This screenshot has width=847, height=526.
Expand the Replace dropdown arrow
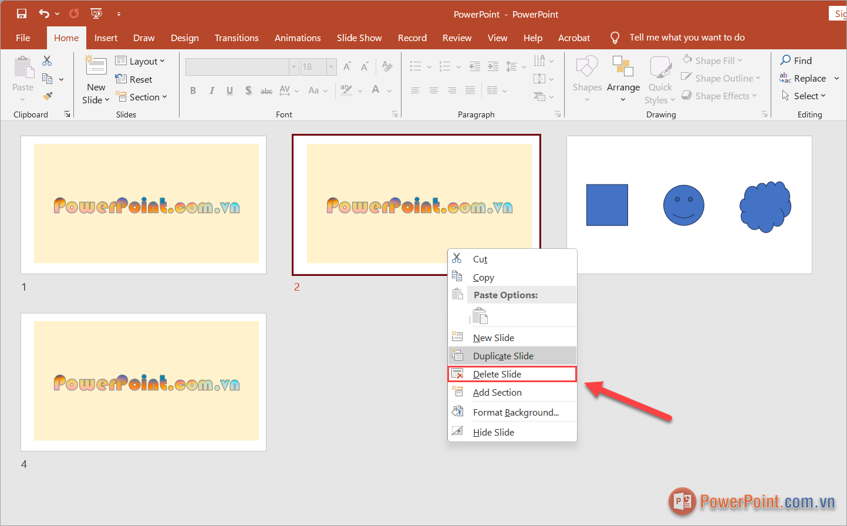point(836,78)
